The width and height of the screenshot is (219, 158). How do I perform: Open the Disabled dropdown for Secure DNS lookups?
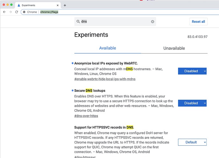coord(192,103)
